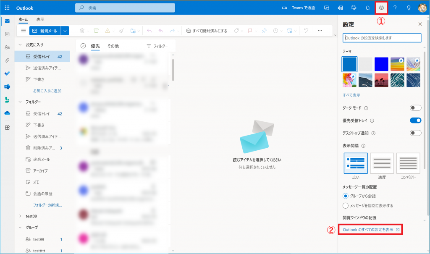Expand the test09 folder group
430x254 pixels.
[x=20, y=216]
